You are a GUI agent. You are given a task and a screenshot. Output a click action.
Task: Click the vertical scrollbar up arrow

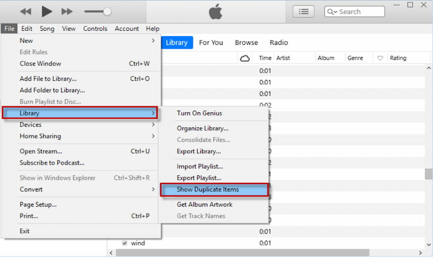pos(429,68)
